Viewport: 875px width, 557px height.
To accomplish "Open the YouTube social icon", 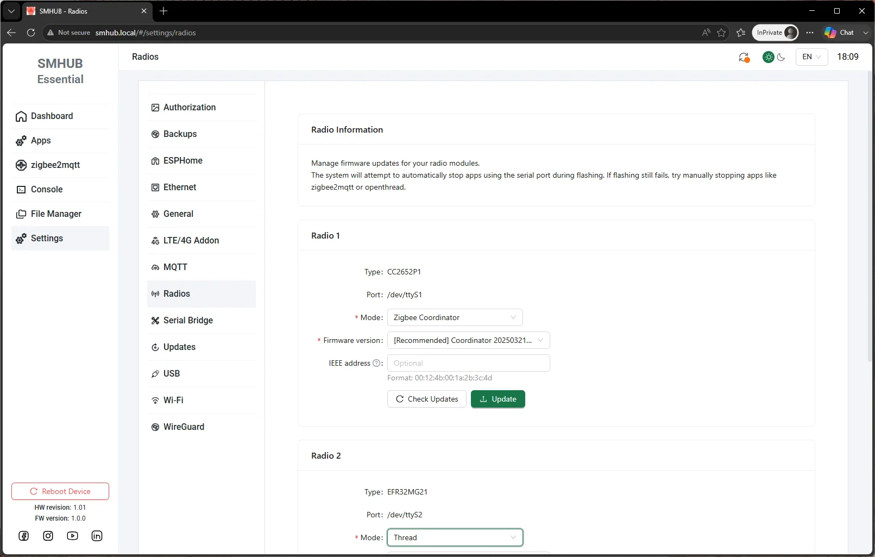I will click(x=72, y=536).
